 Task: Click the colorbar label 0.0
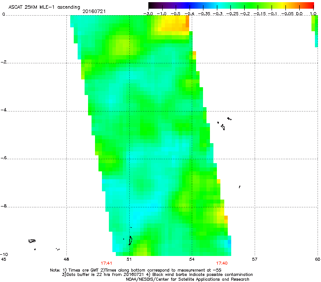pos(299,14)
